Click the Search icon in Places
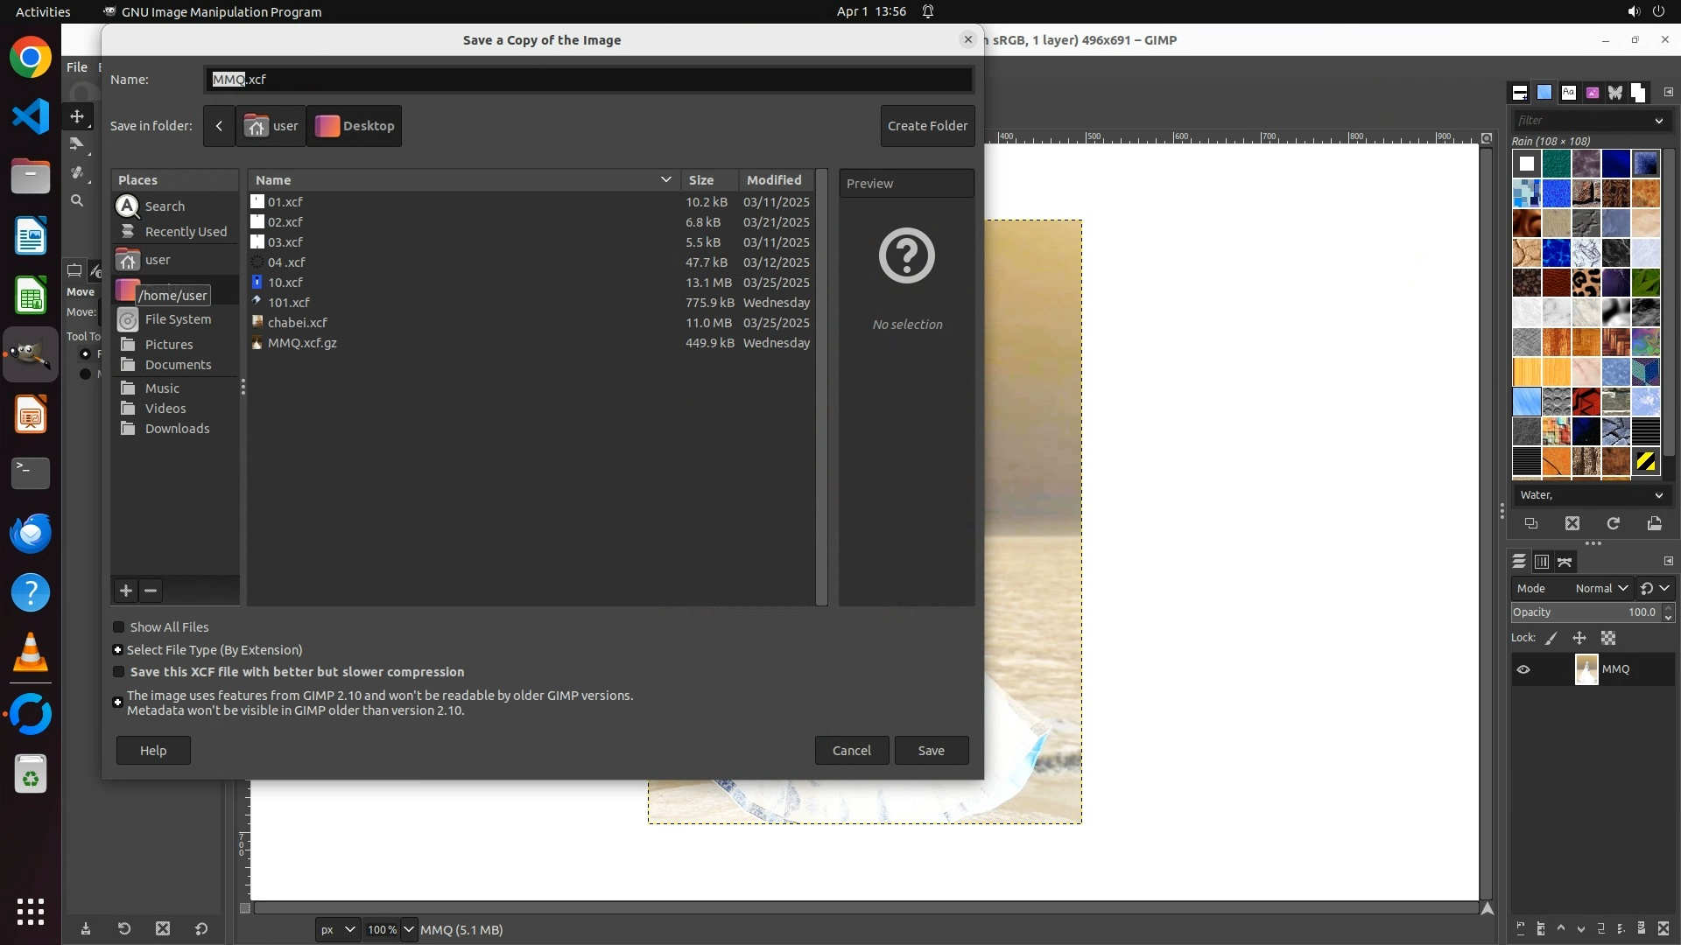This screenshot has height=945, width=1681. (128, 206)
